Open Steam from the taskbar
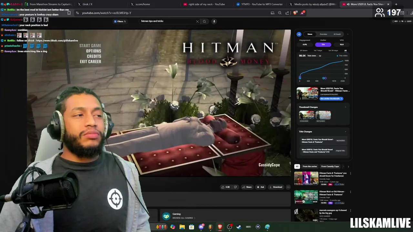Viewport: 413px width, 232px height. click(x=239, y=227)
